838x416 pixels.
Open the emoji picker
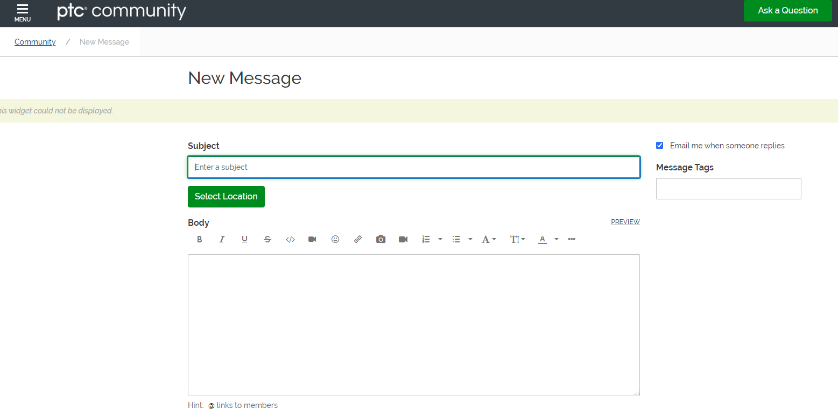click(335, 239)
